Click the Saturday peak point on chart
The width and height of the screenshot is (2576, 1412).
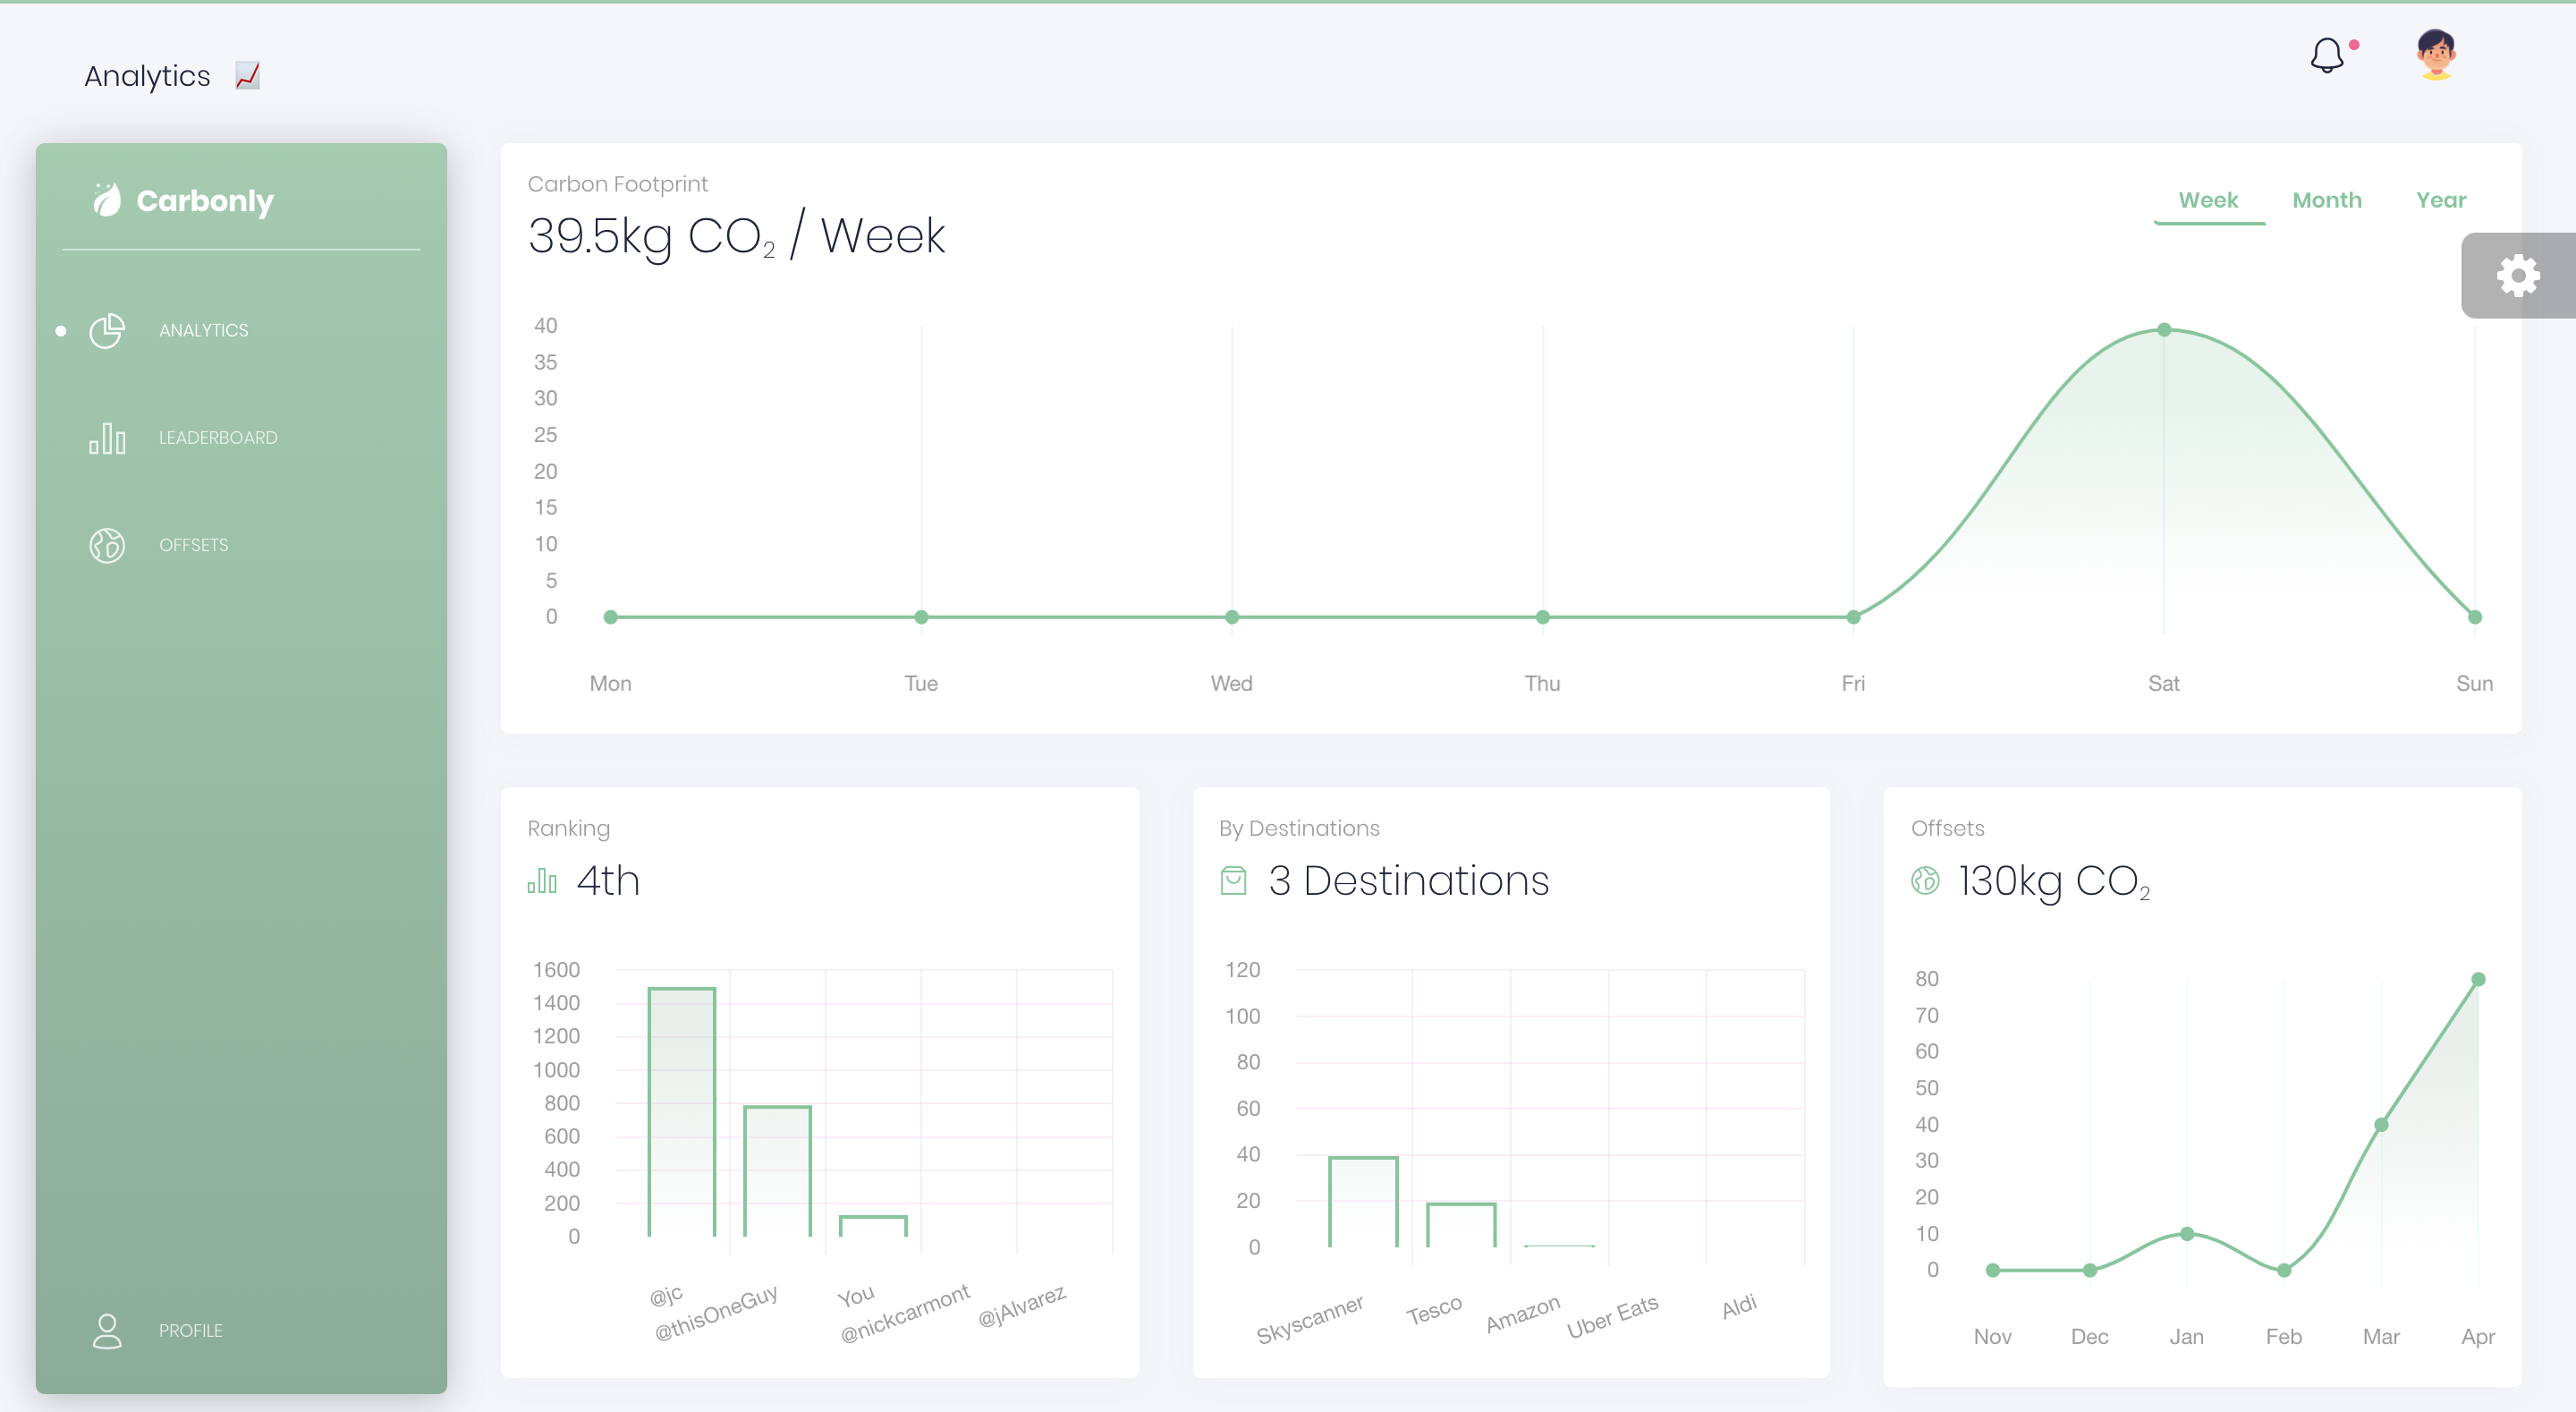tap(2164, 330)
